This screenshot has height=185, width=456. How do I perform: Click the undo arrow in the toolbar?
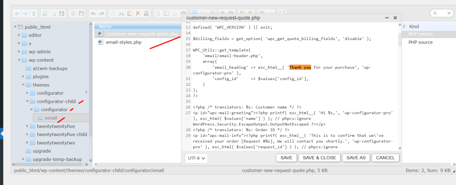click(x=93, y=13)
